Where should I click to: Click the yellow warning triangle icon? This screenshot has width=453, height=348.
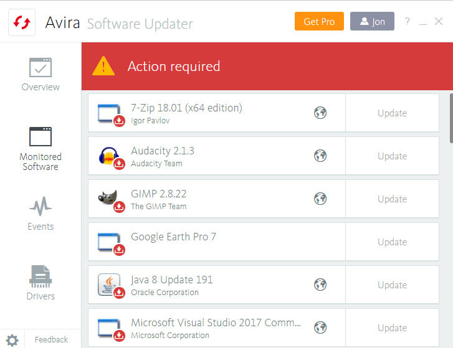click(103, 66)
